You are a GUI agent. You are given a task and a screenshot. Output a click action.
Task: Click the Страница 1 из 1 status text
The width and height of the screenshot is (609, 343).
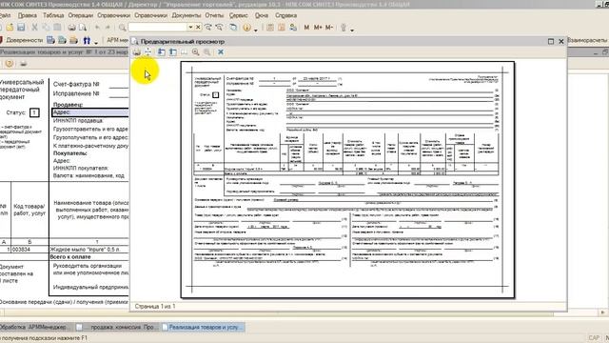[x=155, y=307]
